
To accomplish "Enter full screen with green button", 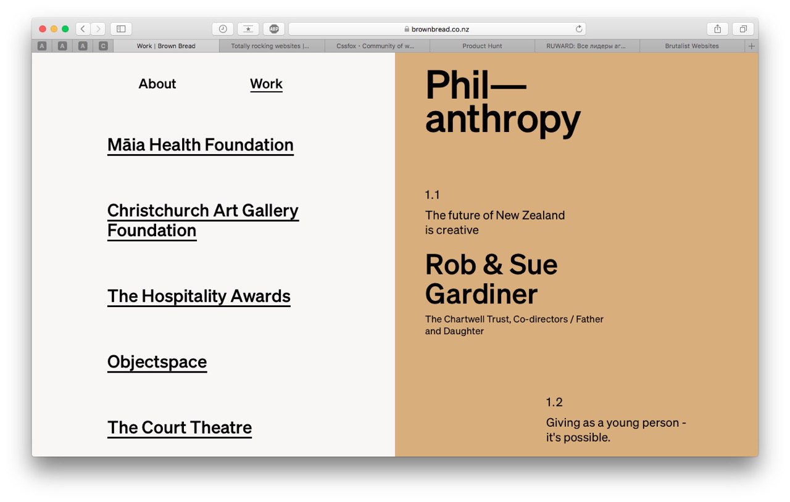I will pyautogui.click(x=65, y=29).
